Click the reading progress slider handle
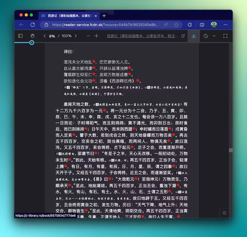The image size is (247, 237). pos(32,42)
